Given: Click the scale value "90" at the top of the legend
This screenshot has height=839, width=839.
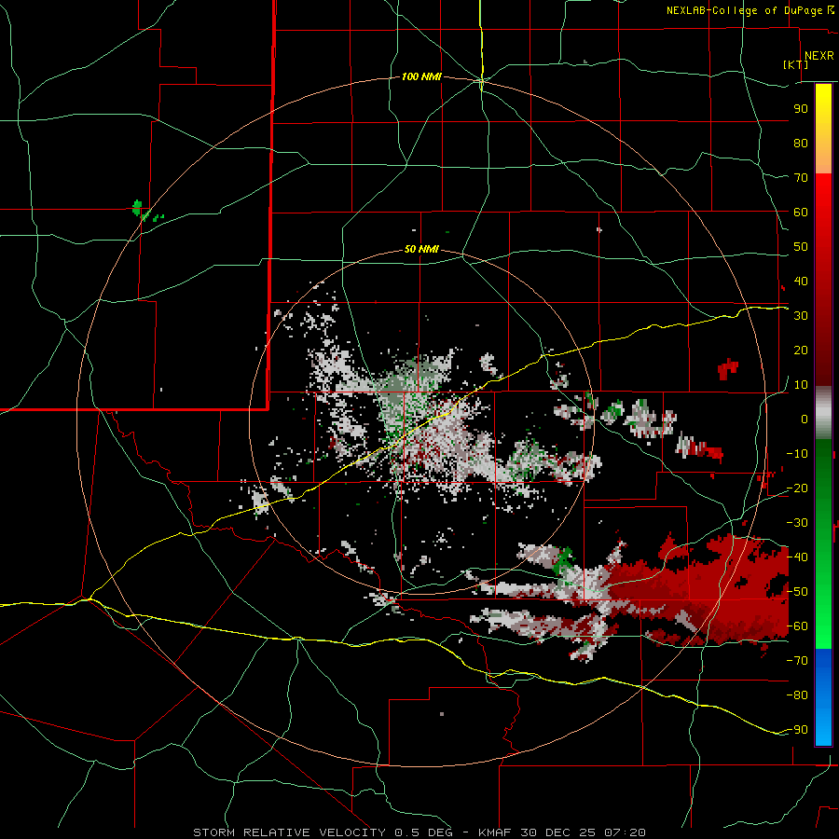Looking at the screenshot, I should point(801,109).
